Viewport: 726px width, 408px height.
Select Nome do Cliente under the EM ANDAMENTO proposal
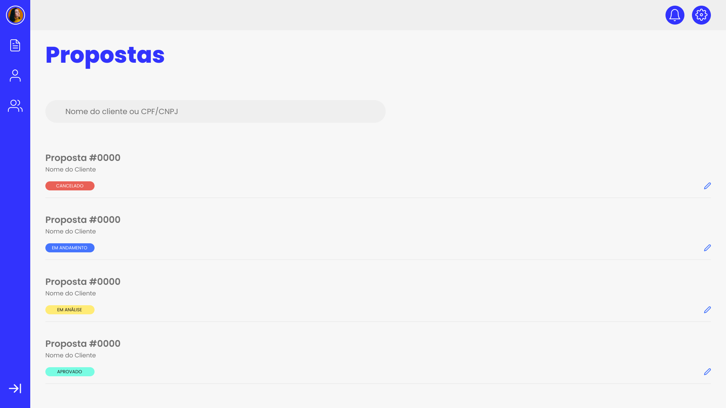(x=71, y=232)
